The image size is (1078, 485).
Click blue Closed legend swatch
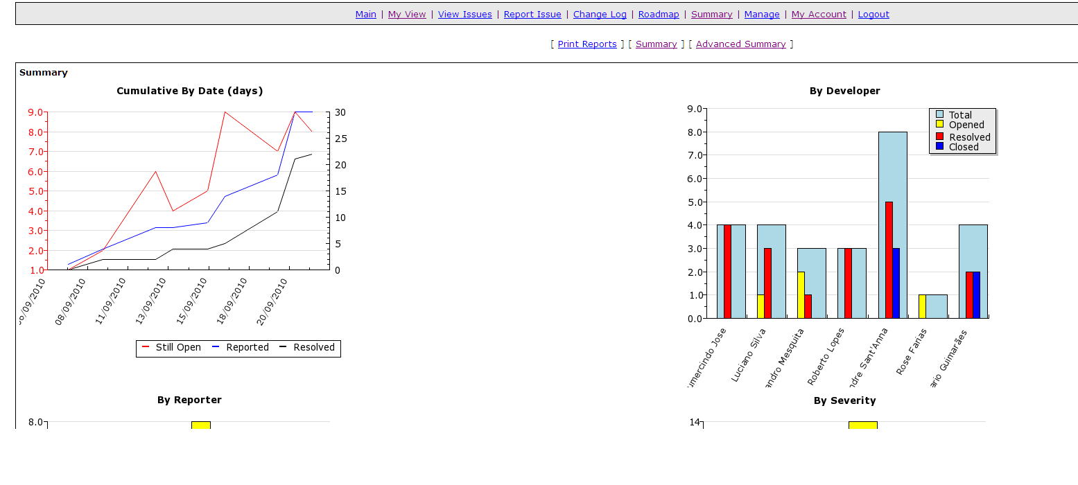tap(939, 146)
